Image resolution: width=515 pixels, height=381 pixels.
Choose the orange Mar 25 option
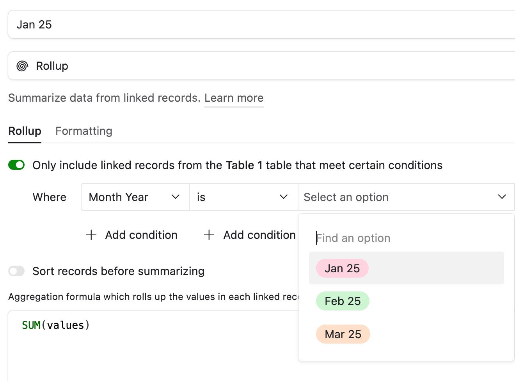tap(343, 334)
